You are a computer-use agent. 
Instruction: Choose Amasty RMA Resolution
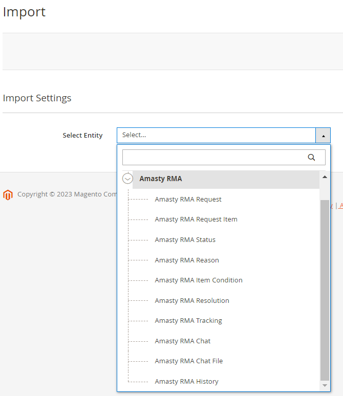[192, 301]
